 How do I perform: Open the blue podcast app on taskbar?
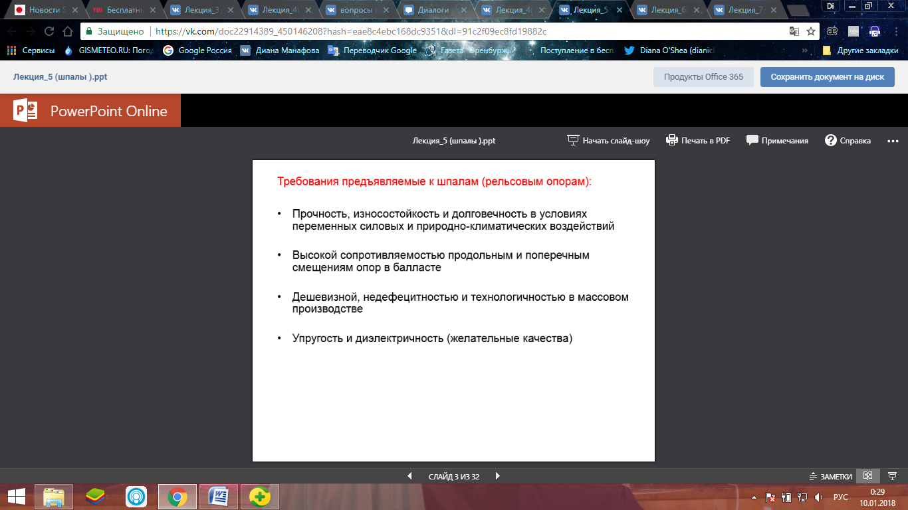pos(136,496)
